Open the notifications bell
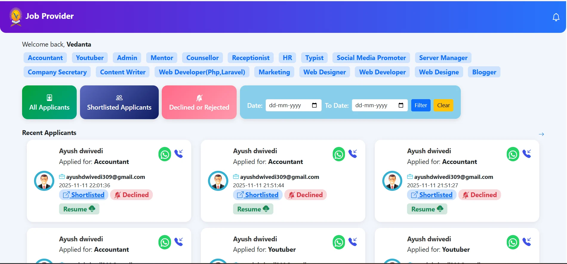The image size is (567, 264). coord(556,17)
